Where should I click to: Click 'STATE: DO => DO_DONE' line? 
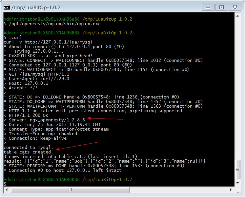click(91, 97)
